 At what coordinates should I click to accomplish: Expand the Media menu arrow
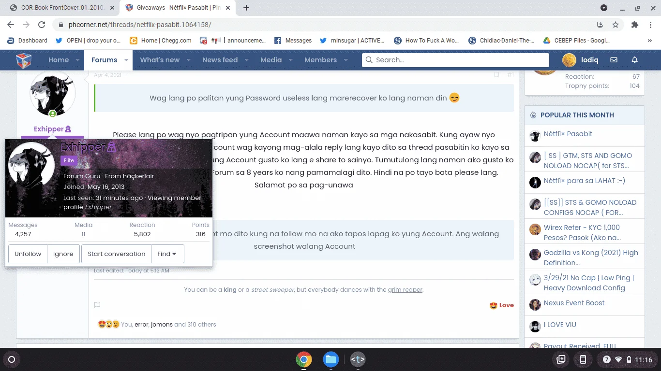[x=290, y=60]
